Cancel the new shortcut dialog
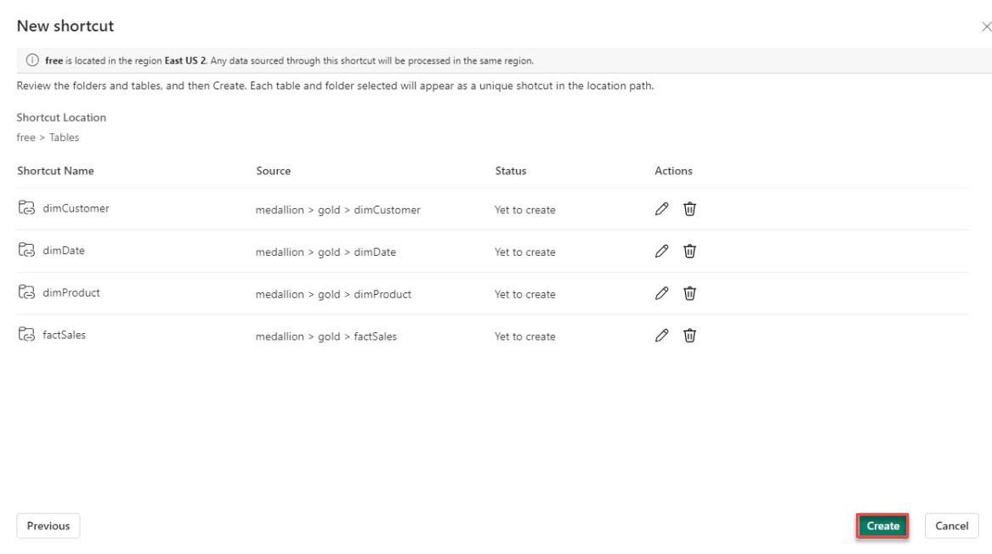The height and width of the screenshot is (554, 992). pos(951,526)
